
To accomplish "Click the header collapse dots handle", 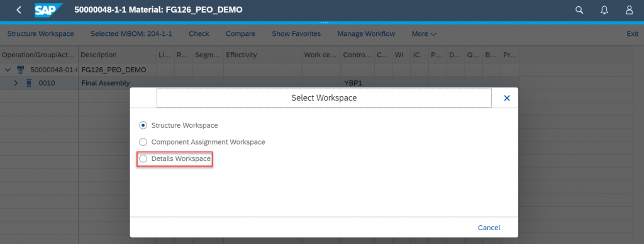I will pos(324,23).
